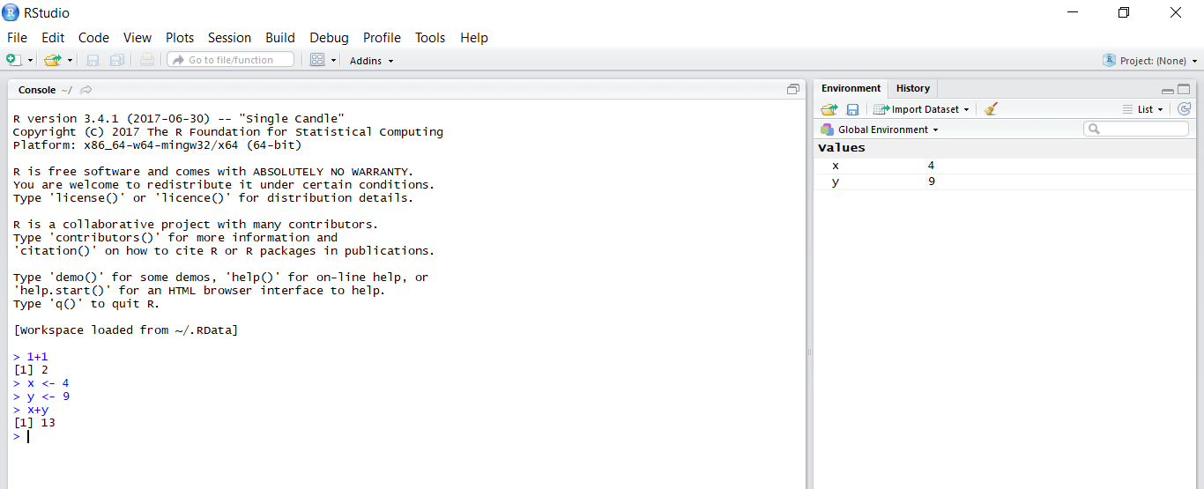Open the Edit menu
Viewport: 1204px width, 489px height.
[x=53, y=38]
